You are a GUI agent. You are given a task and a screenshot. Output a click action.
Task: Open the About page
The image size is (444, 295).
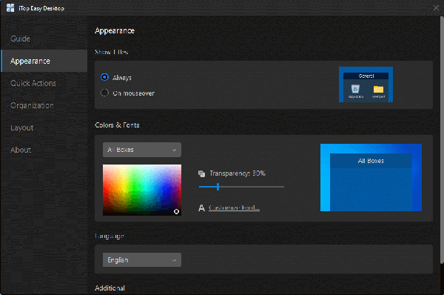click(x=21, y=150)
